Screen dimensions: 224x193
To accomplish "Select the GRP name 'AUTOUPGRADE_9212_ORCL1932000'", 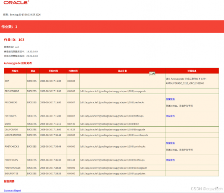I will coord(185,83).
